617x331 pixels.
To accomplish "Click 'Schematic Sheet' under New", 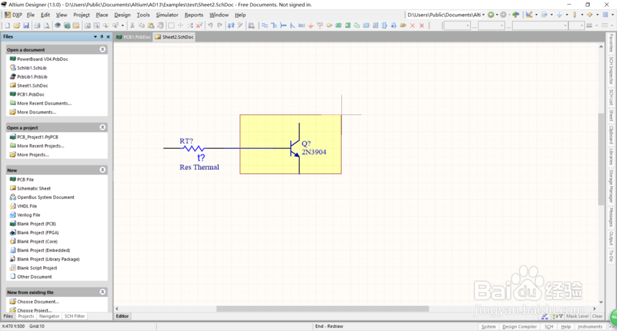I will (34, 188).
